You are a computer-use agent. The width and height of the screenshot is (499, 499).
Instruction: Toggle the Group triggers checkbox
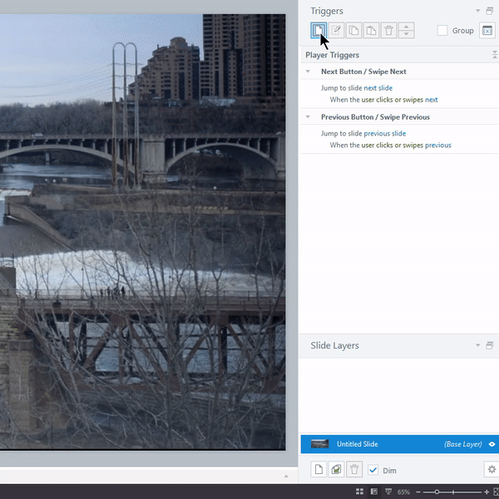[x=442, y=31]
